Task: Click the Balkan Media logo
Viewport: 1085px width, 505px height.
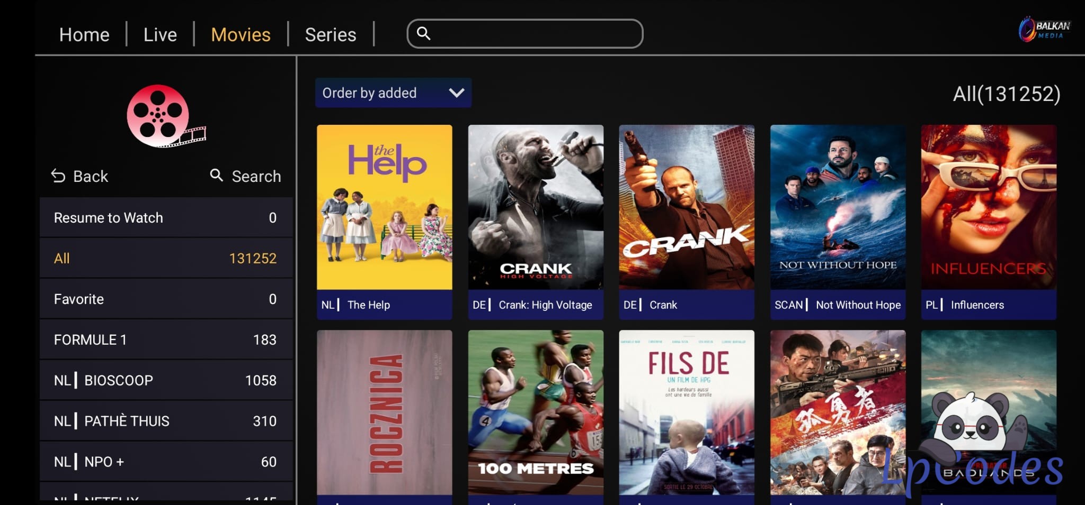Action: click(x=1044, y=29)
